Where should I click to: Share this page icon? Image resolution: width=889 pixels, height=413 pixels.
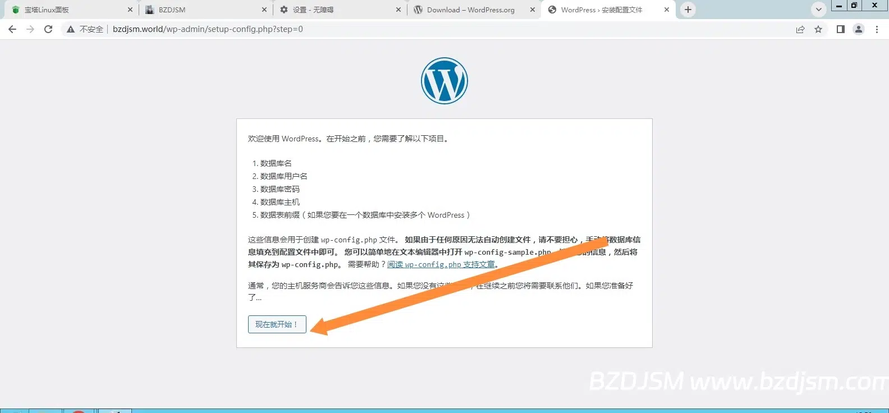(800, 29)
